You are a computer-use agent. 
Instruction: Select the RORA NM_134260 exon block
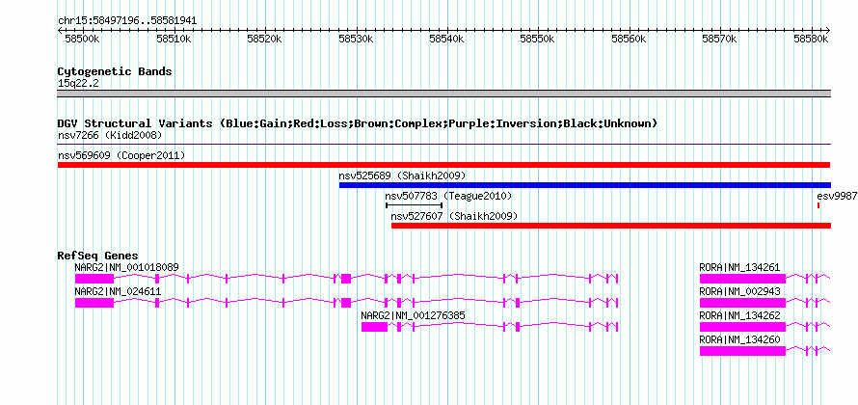742,351
